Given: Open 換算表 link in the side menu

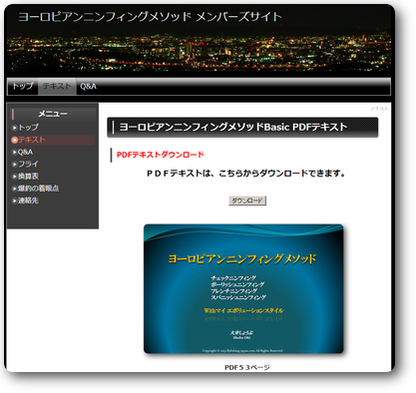Looking at the screenshot, I should pyautogui.click(x=28, y=177).
